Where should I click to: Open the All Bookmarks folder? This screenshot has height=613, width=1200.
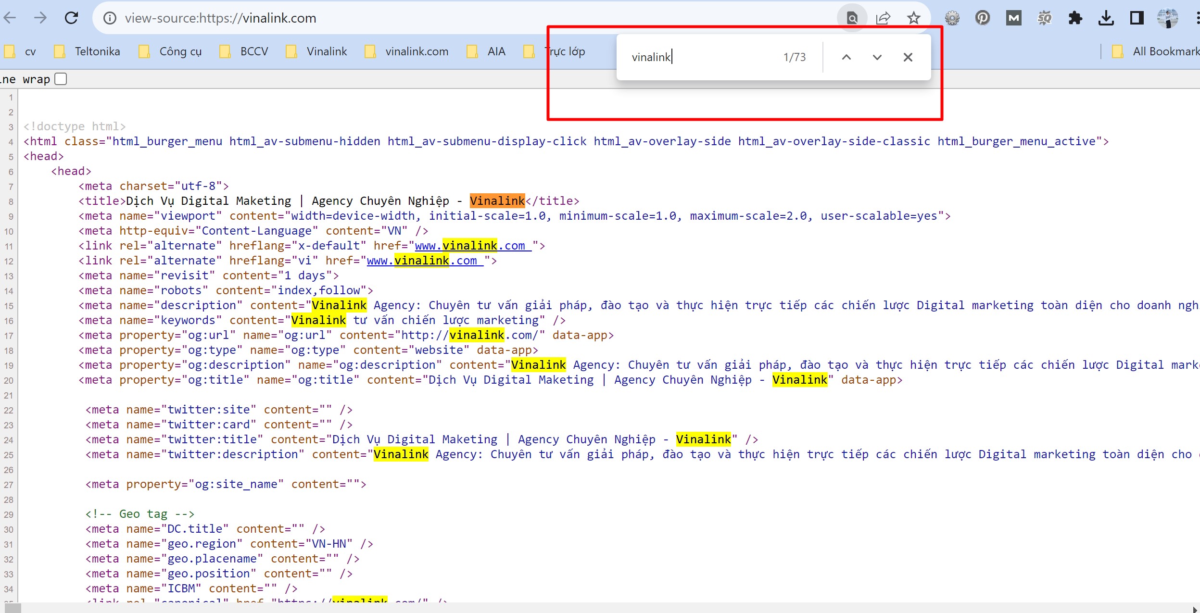pos(1156,51)
